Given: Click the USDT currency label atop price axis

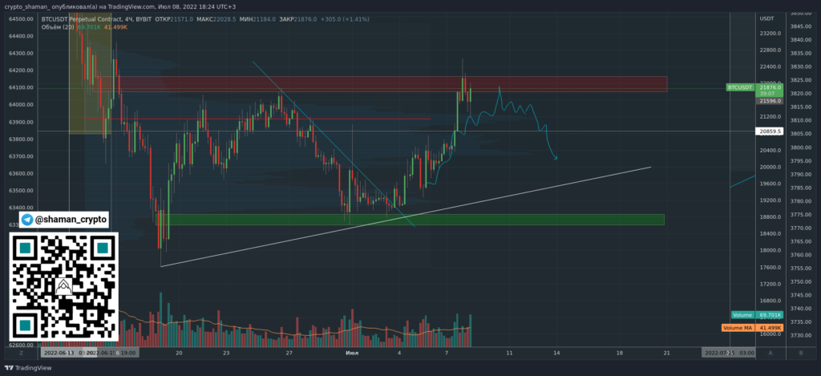Looking at the screenshot, I should click(766, 19).
